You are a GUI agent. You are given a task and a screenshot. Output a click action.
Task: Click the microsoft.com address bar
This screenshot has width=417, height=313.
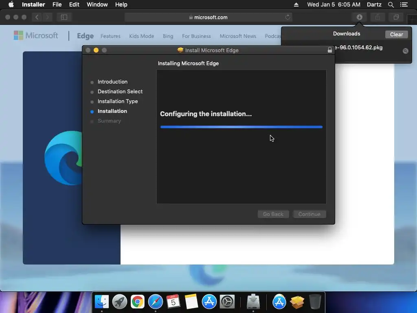(x=208, y=17)
